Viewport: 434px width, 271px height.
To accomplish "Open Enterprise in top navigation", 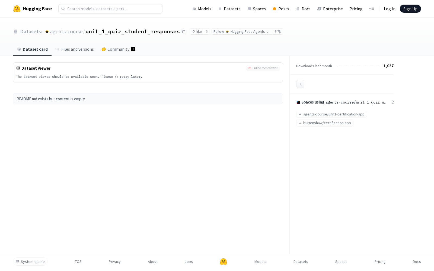I will (330, 9).
